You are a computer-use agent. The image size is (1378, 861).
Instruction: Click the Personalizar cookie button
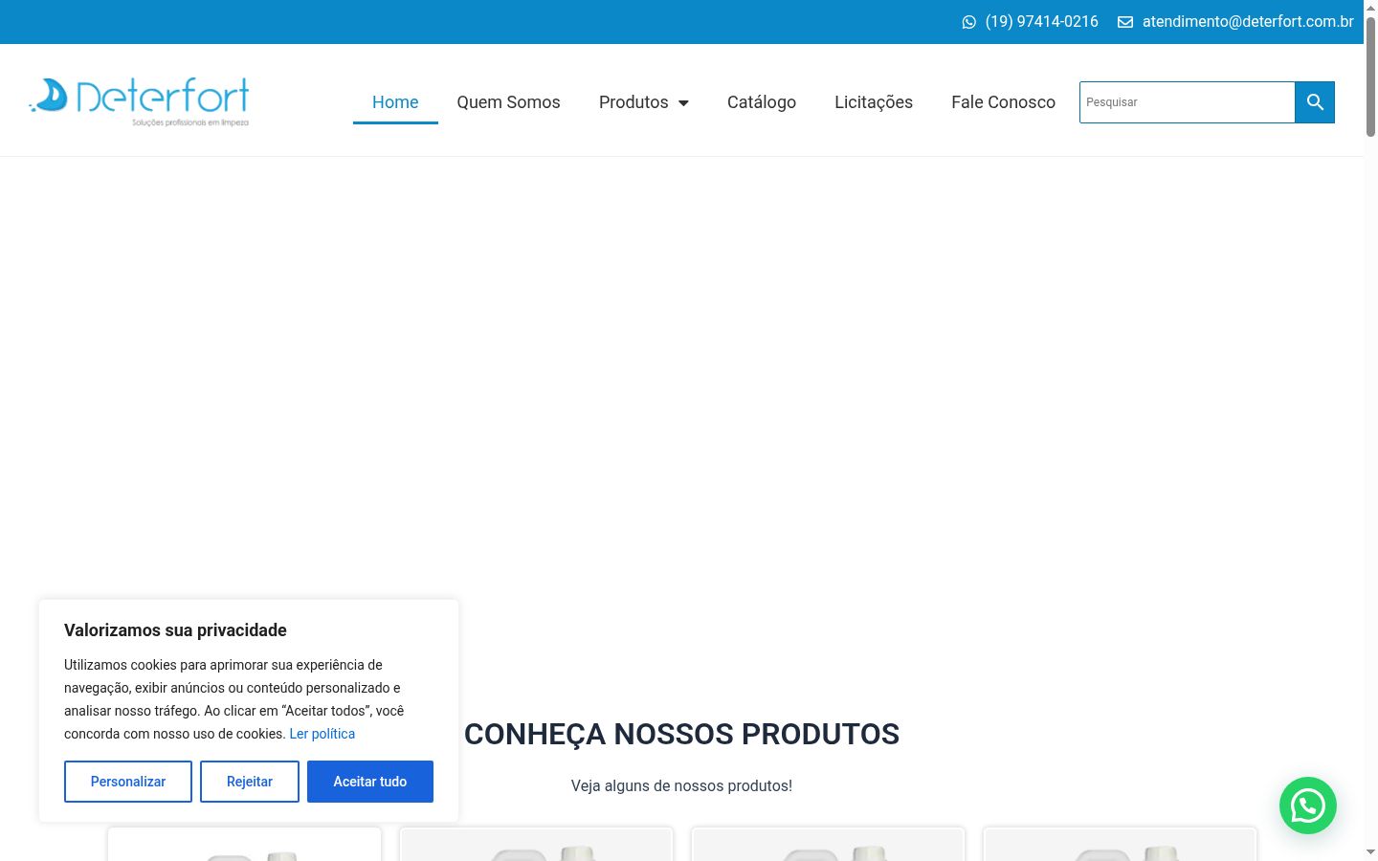128,782
